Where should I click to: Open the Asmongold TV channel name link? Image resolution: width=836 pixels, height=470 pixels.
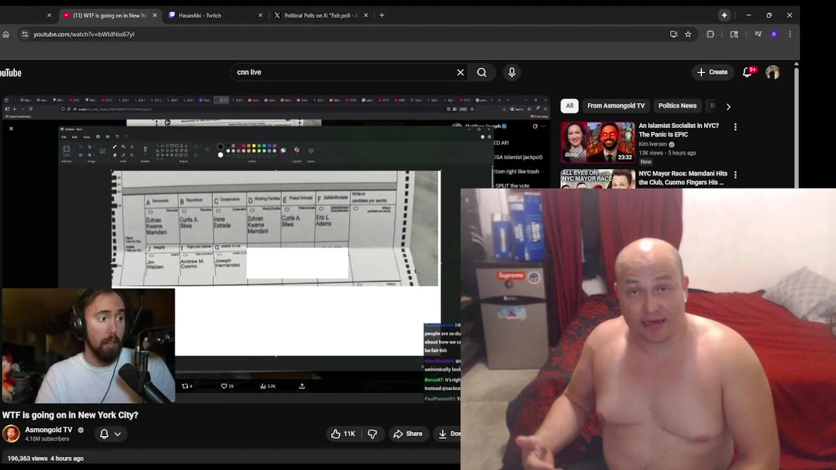click(x=48, y=430)
